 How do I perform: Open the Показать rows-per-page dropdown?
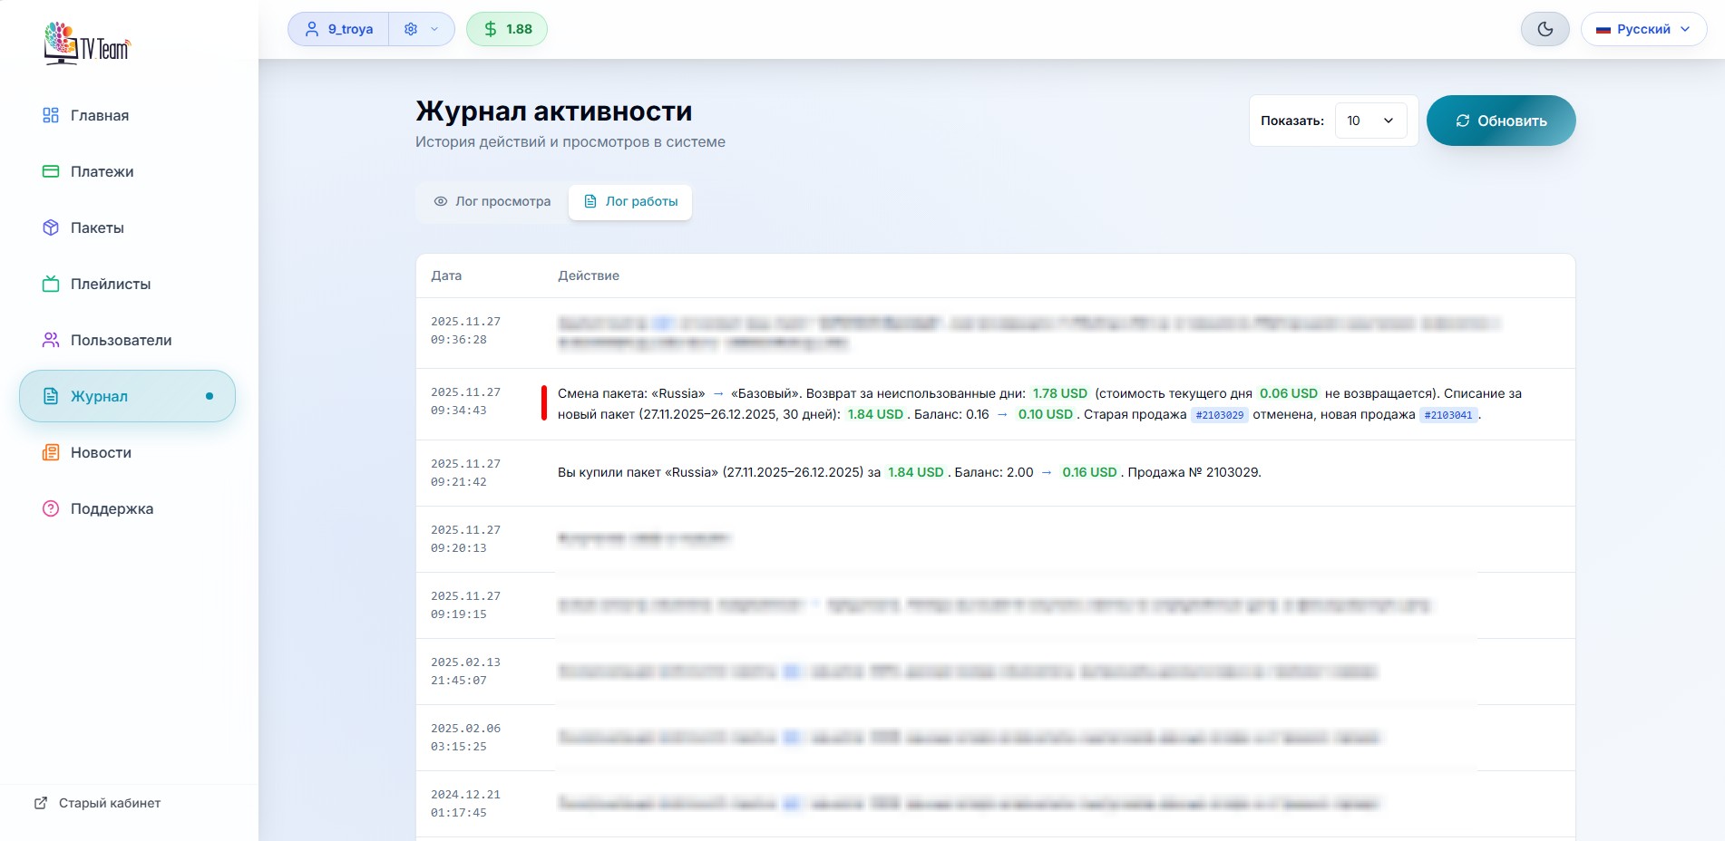point(1369,121)
